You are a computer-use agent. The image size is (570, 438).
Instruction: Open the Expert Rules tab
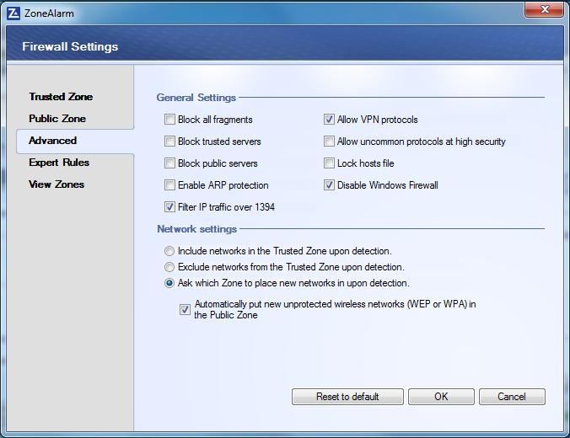[59, 163]
